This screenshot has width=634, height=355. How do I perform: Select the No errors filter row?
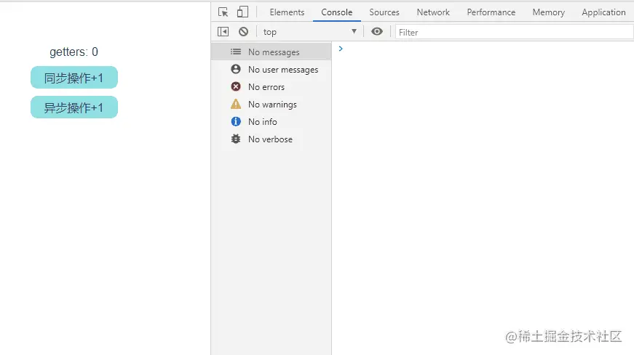(x=272, y=86)
